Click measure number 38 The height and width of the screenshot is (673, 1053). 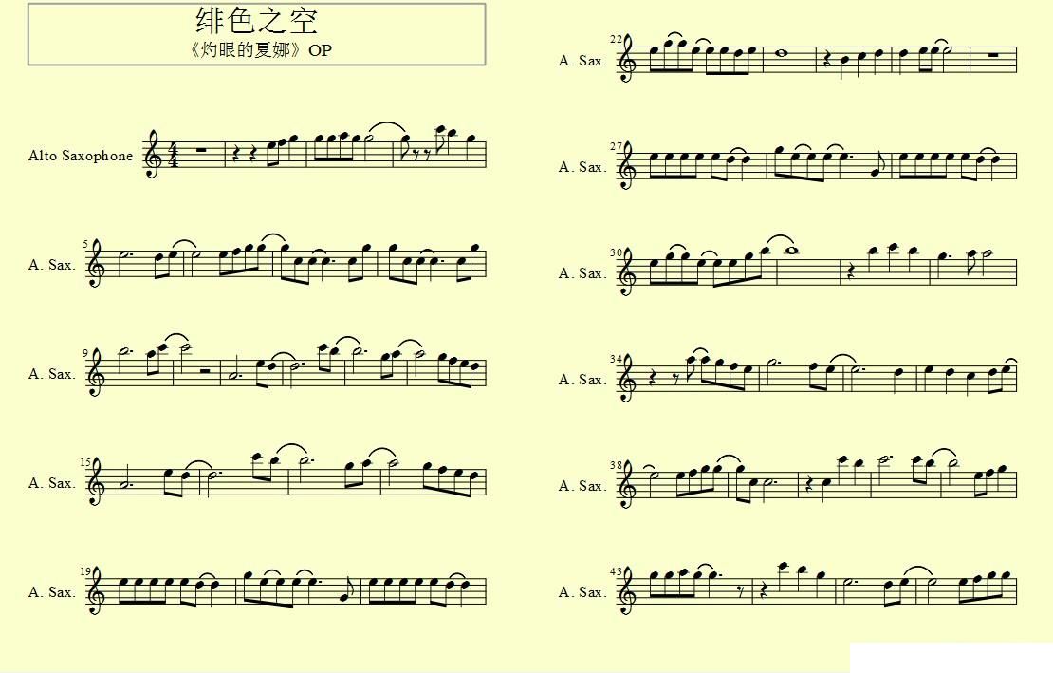click(x=616, y=465)
